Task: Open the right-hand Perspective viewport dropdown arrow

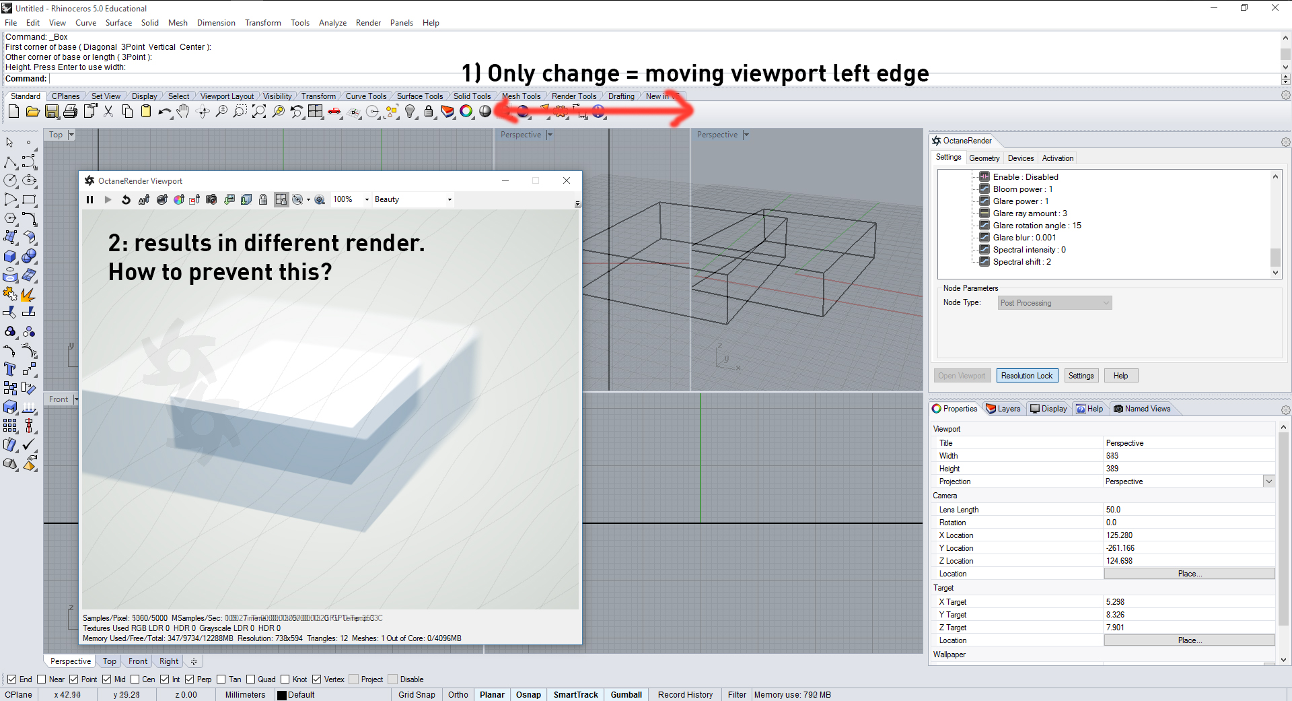Action: pos(746,135)
